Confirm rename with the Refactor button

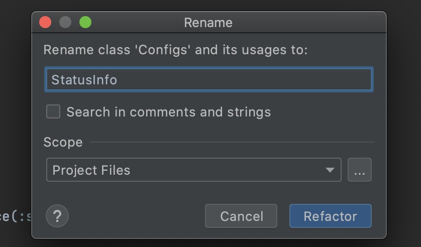[331, 216]
